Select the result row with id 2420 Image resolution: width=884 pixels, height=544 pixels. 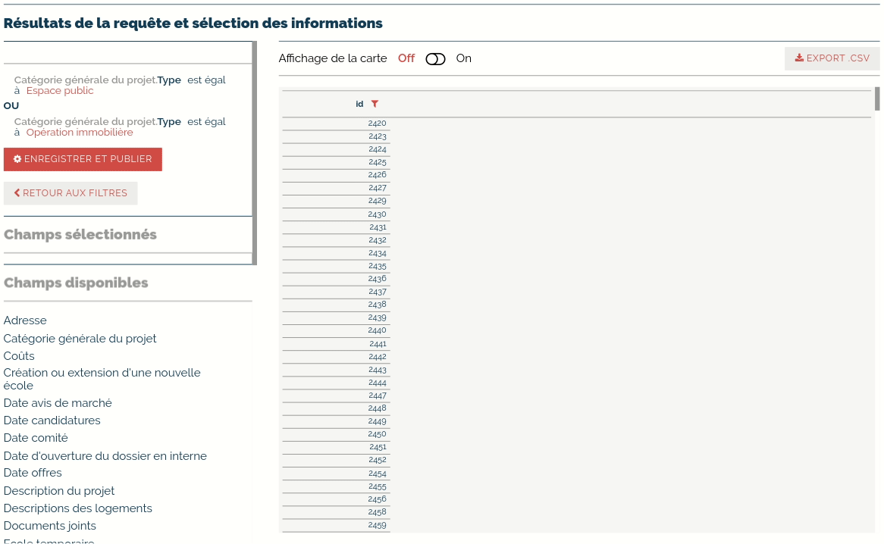coord(377,123)
